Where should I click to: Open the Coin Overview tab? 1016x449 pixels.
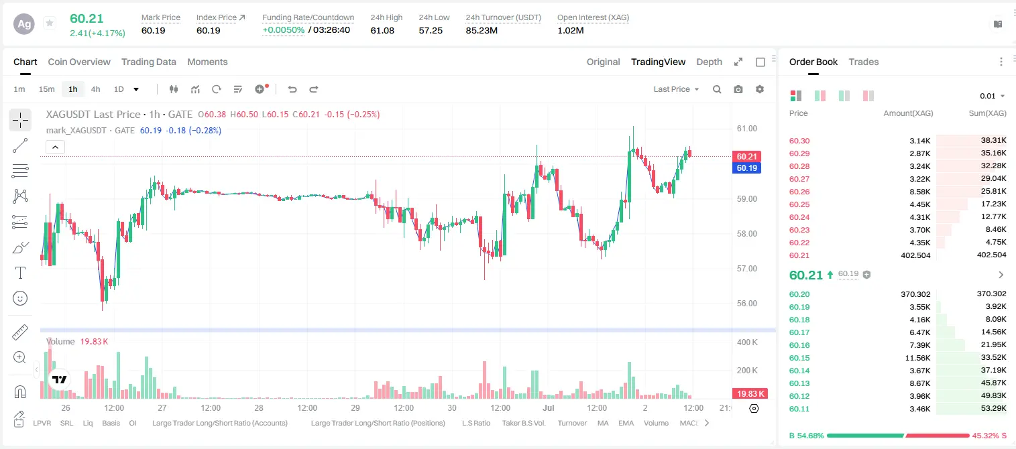79,62
